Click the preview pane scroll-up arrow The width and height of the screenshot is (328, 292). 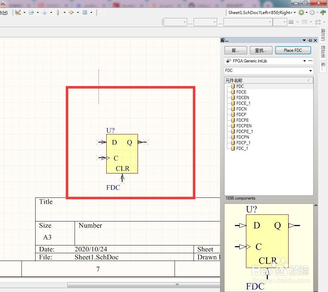[x=316, y=205]
